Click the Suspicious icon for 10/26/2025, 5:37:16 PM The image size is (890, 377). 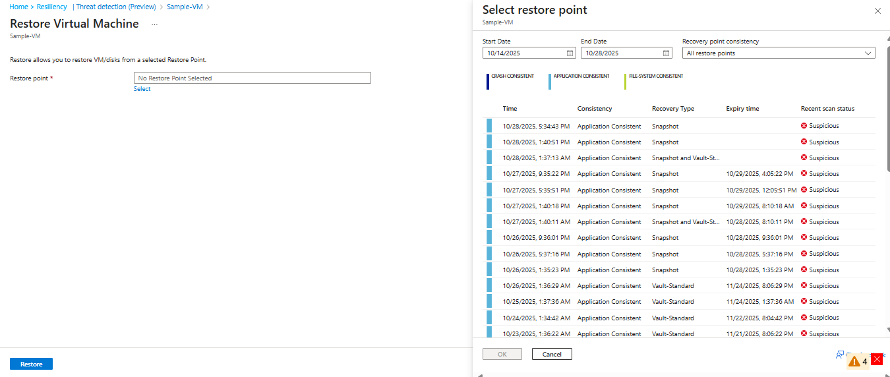[x=804, y=254]
